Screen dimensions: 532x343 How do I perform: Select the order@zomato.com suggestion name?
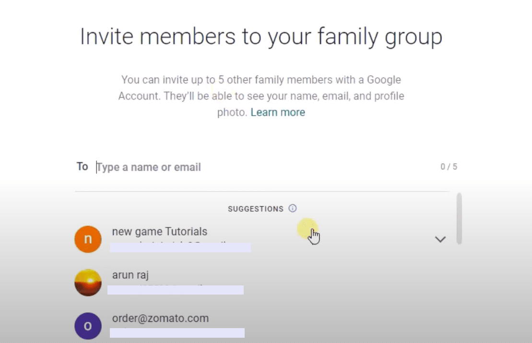[x=160, y=319]
